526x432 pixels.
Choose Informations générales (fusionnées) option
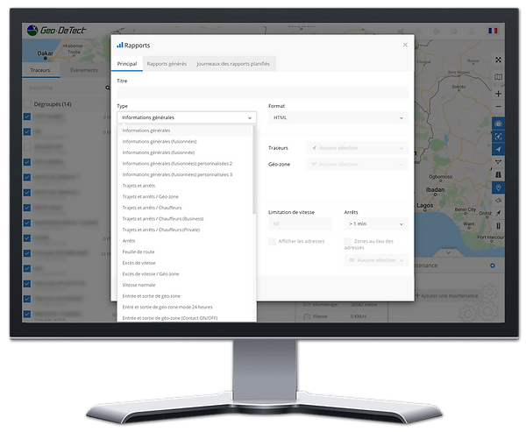tap(184, 142)
